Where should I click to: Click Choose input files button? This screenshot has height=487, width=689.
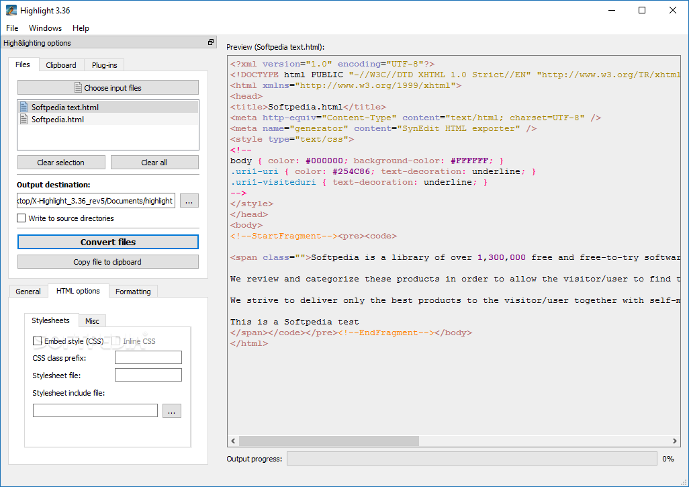pos(108,87)
